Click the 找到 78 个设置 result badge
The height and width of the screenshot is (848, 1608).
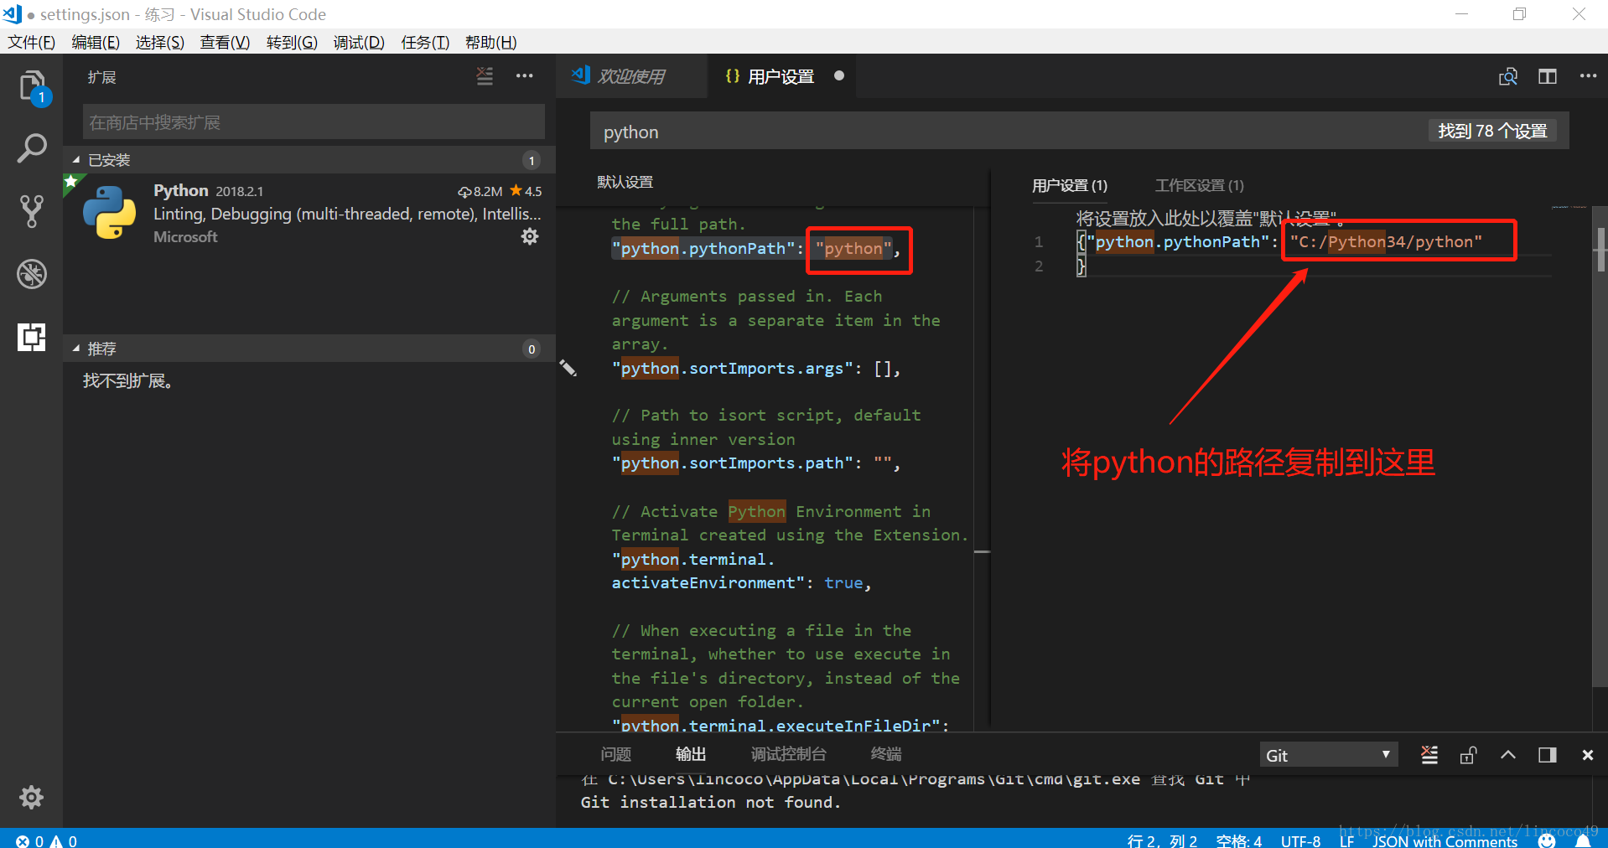click(1492, 131)
